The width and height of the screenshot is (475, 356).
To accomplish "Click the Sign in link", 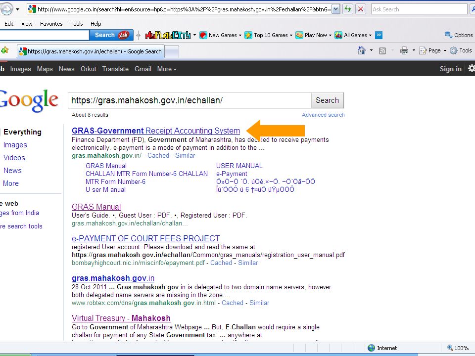I will pos(451,69).
